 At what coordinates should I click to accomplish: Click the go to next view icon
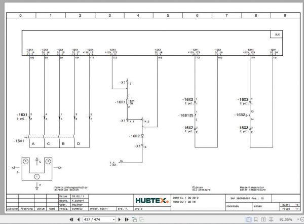coord(142,219)
